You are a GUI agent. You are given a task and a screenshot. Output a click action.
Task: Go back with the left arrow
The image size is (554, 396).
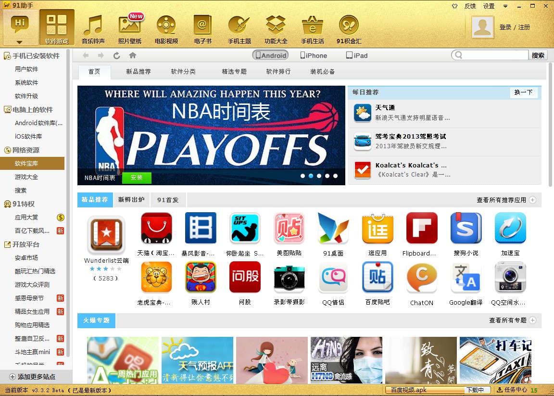pos(86,55)
